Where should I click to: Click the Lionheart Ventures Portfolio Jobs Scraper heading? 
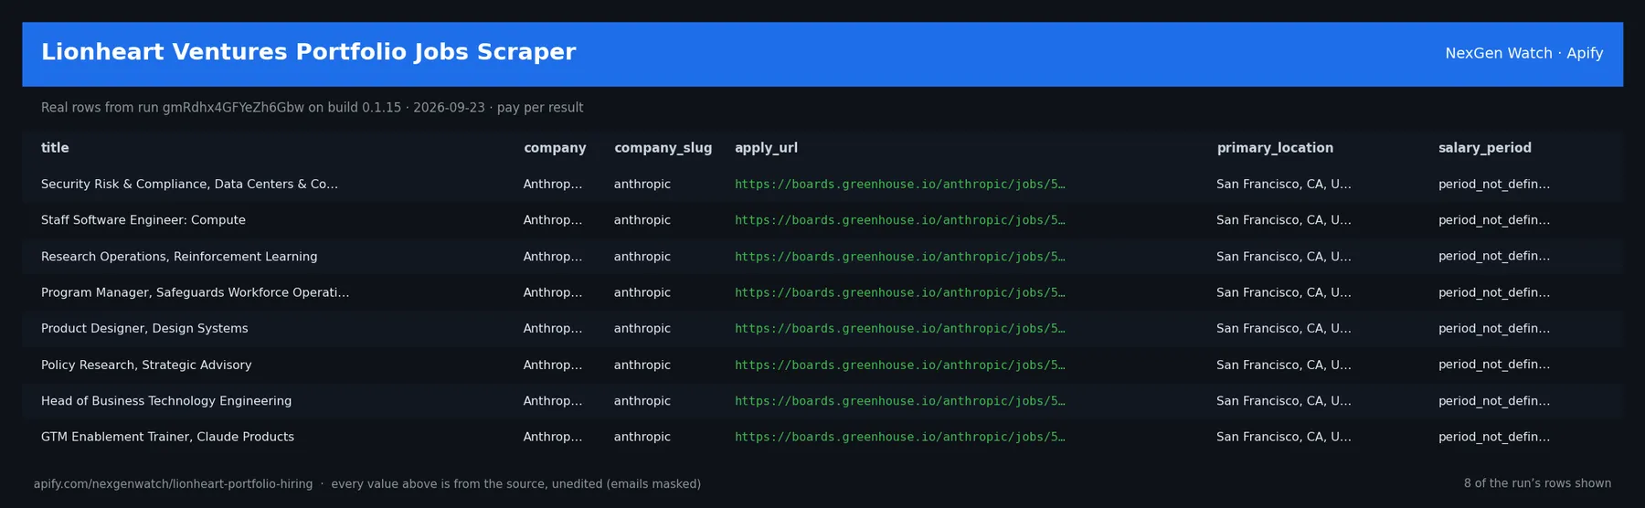tap(308, 52)
